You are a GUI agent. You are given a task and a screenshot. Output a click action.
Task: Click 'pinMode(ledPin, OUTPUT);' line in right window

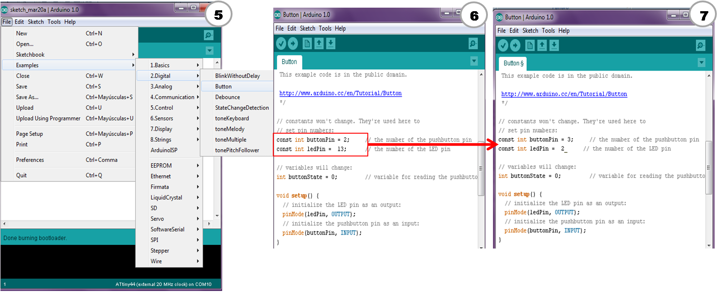[x=542, y=212]
